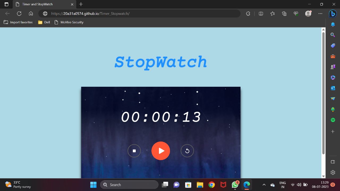340x191 pixels.
Task: Open McAfee Security bookmark
Action: pyautogui.click(x=69, y=22)
